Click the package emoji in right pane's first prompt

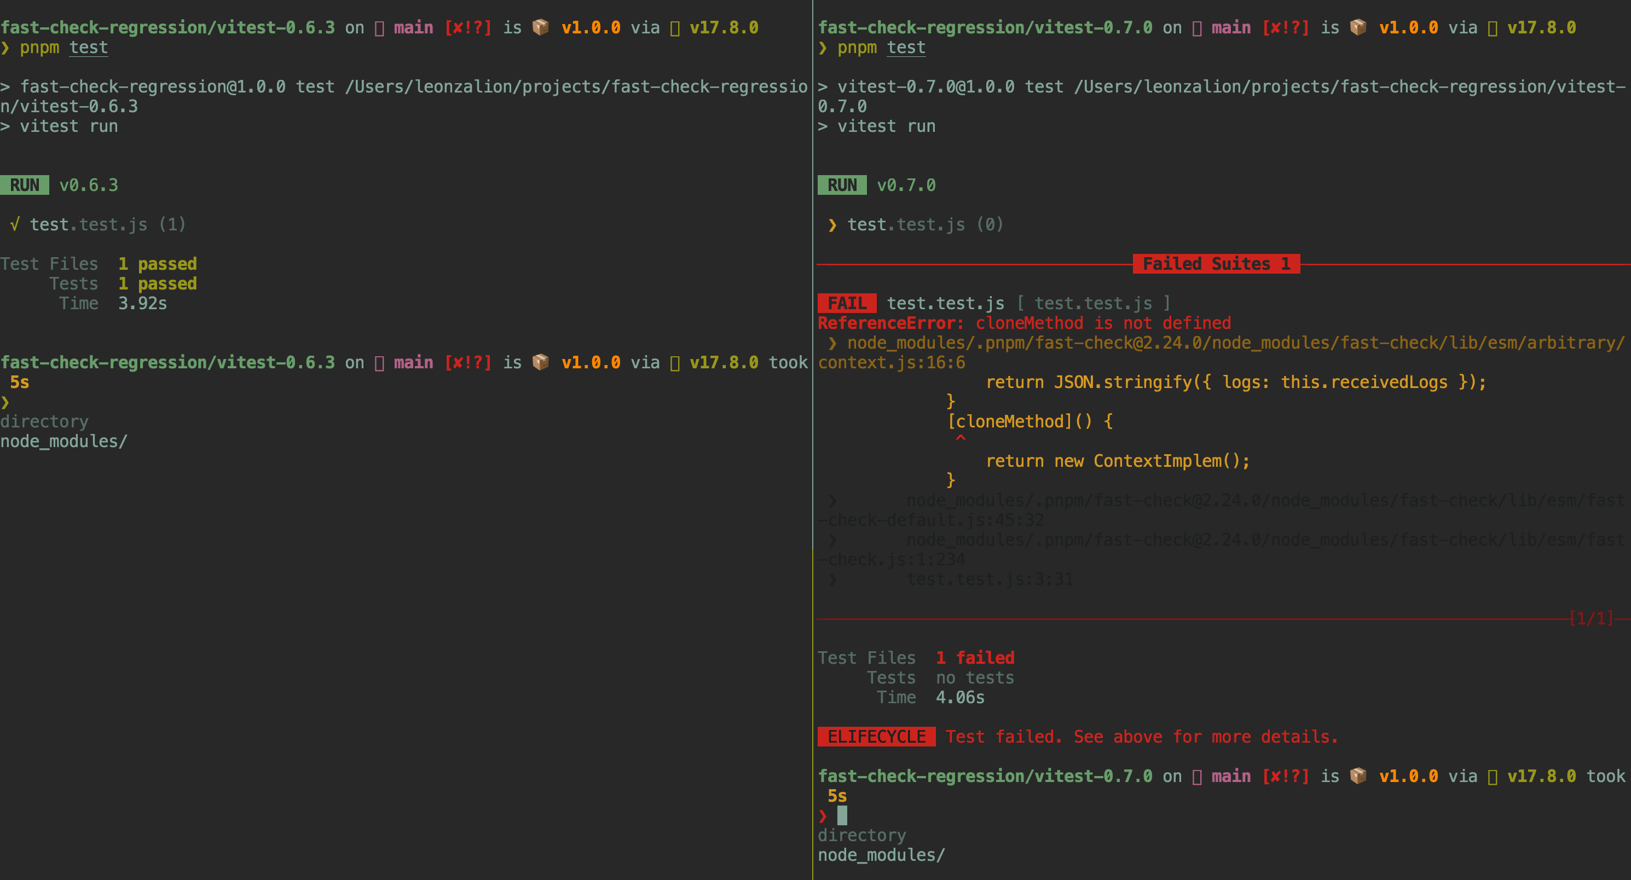(1358, 27)
